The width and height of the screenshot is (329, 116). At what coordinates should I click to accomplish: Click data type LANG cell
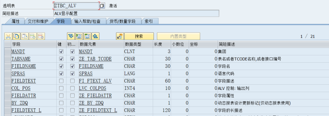click(x=129, y=74)
